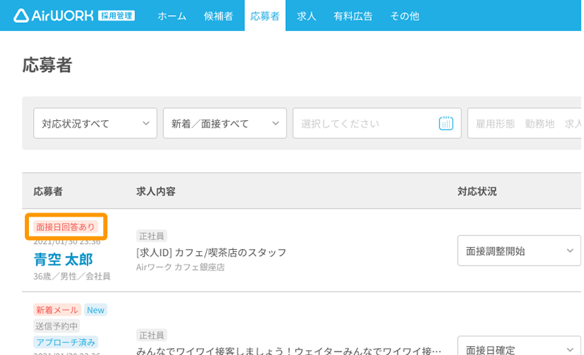Viewport: 584px width, 355px height.
Task: Click the New badge
Action: click(95, 310)
